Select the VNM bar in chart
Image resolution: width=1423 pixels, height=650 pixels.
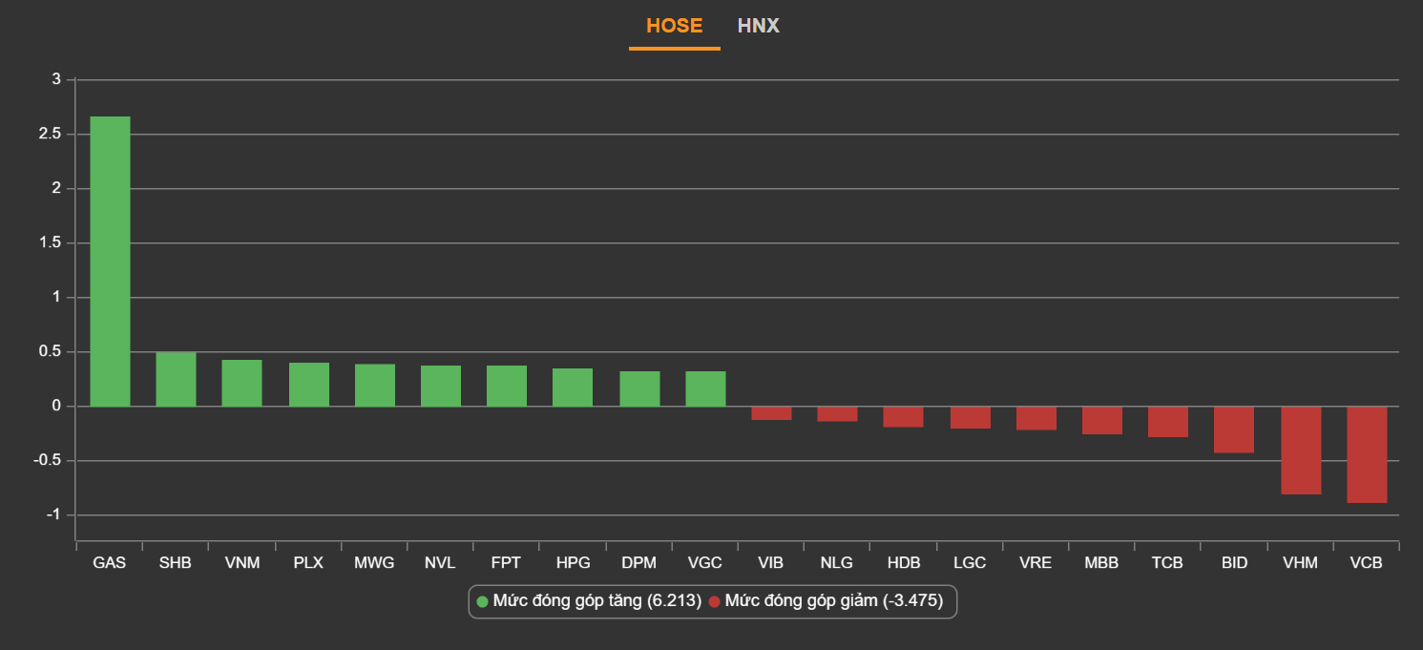241,383
